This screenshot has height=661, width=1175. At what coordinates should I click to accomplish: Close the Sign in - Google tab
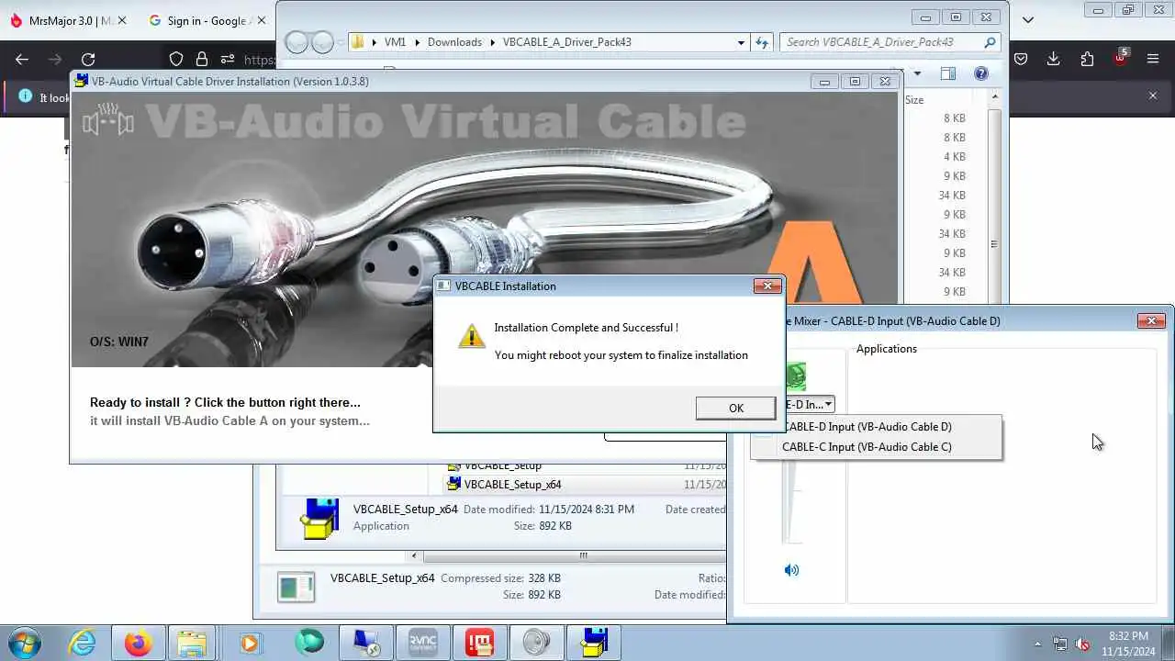pos(261,20)
